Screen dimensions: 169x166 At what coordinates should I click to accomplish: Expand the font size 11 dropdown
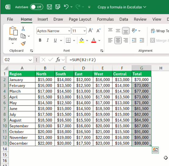[x=84, y=31]
